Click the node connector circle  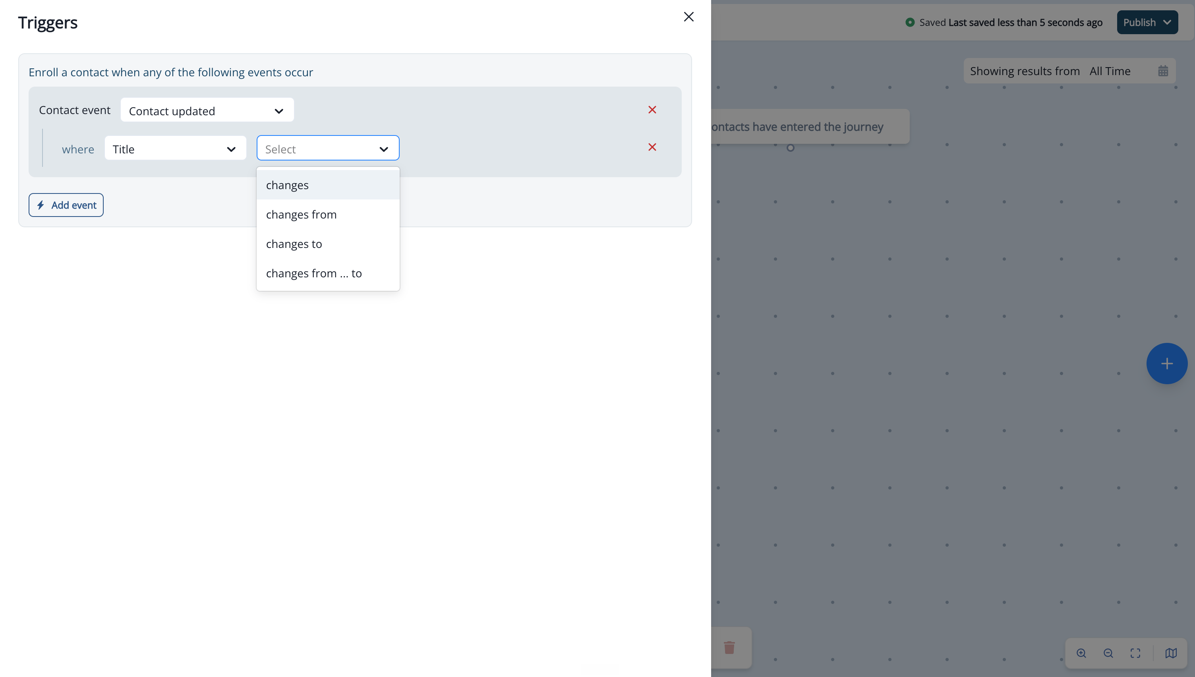pos(790,148)
